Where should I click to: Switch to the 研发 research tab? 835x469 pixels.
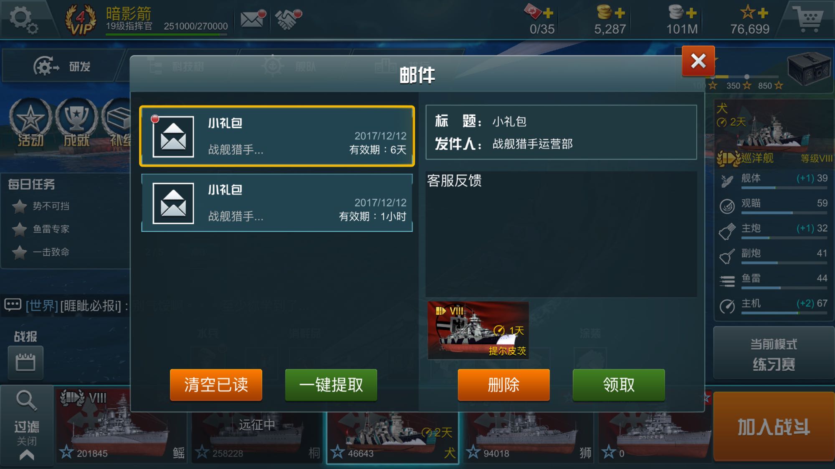pos(63,66)
